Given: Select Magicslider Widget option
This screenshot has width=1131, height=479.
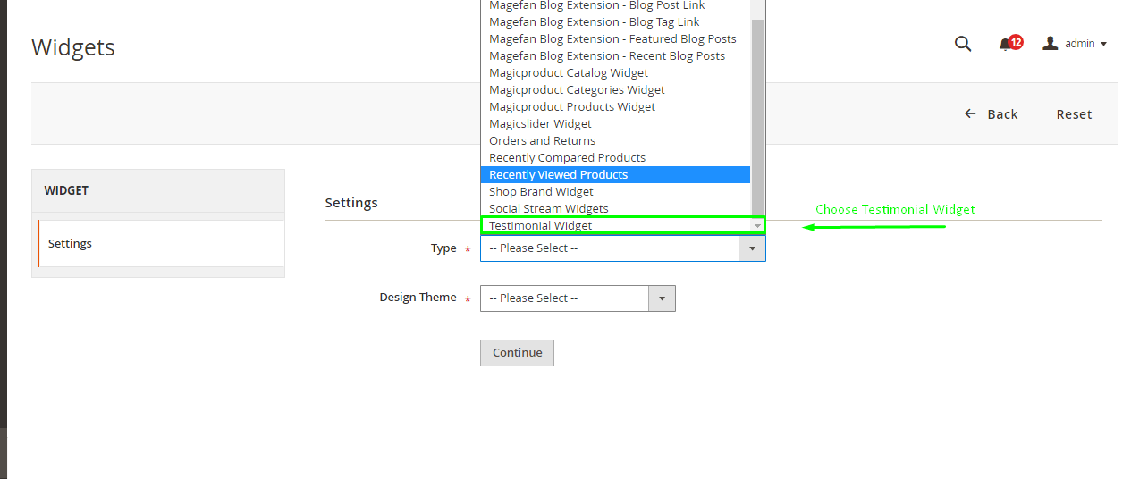Looking at the screenshot, I should pyautogui.click(x=540, y=123).
